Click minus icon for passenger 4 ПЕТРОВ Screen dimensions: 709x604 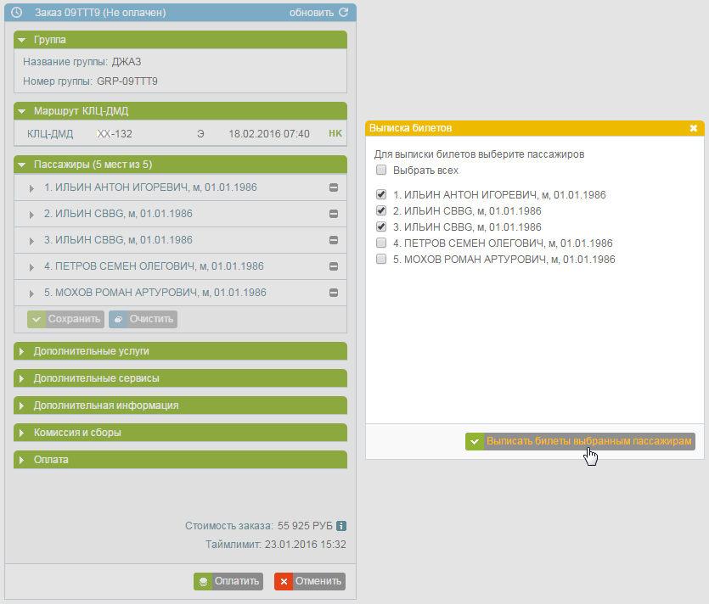[334, 266]
